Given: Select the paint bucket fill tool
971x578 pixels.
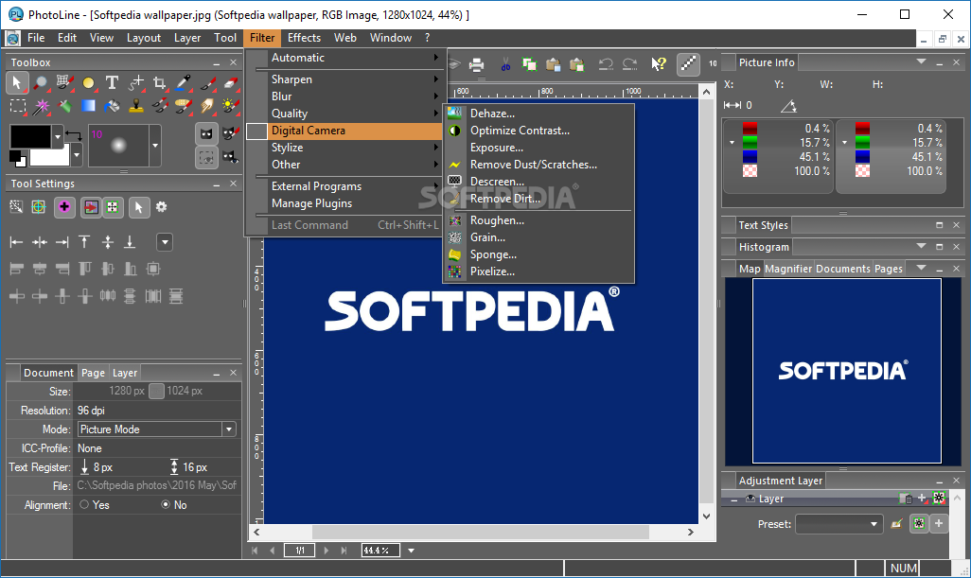Looking at the screenshot, I should click(x=112, y=107).
